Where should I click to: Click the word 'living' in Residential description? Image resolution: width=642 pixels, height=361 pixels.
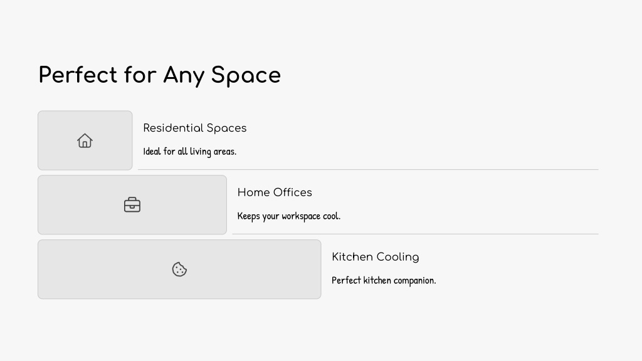tap(201, 152)
